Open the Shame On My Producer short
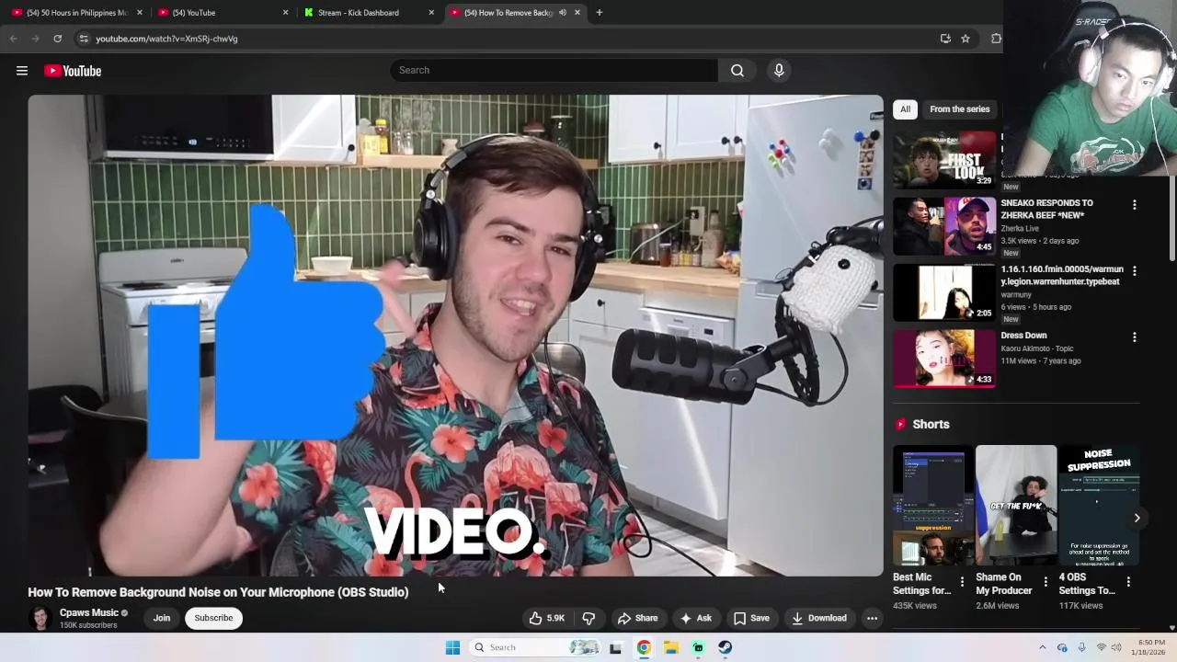Image resolution: width=1177 pixels, height=662 pixels. 1015,506
